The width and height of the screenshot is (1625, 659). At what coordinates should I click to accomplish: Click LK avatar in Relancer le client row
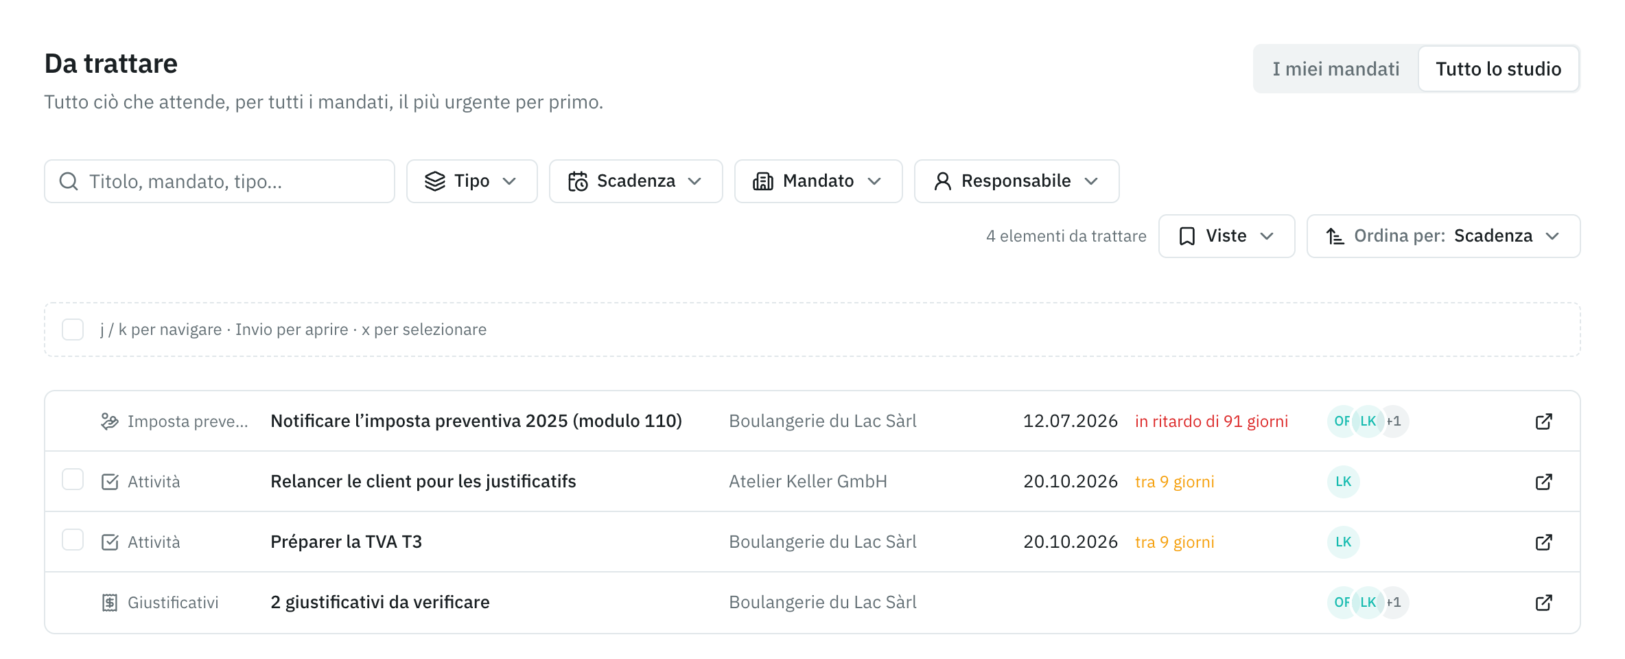pos(1344,482)
